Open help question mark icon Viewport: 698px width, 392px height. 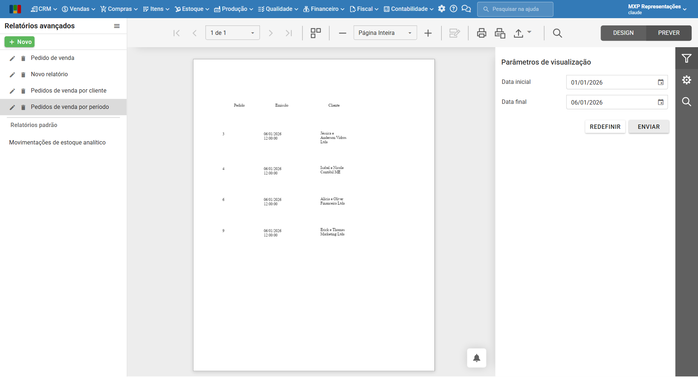(x=453, y=9)
